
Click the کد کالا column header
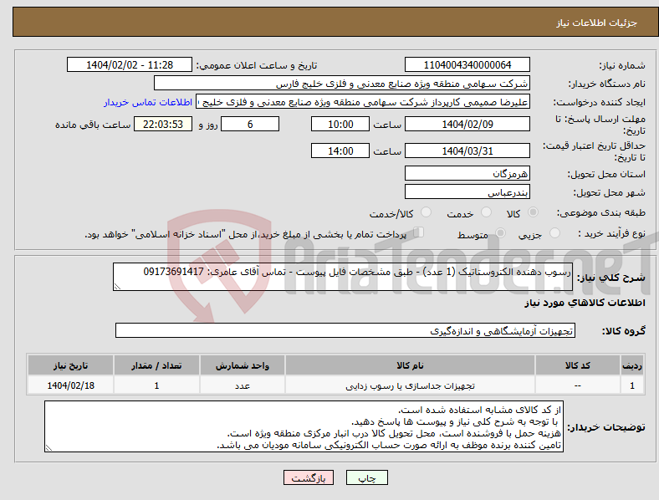[578, 365]
